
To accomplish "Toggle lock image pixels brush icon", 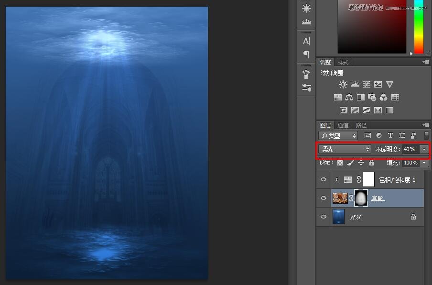I will coord(351,163).
